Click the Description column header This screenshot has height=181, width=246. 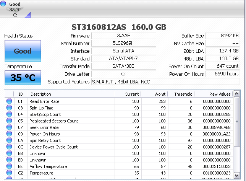point(71,94)
